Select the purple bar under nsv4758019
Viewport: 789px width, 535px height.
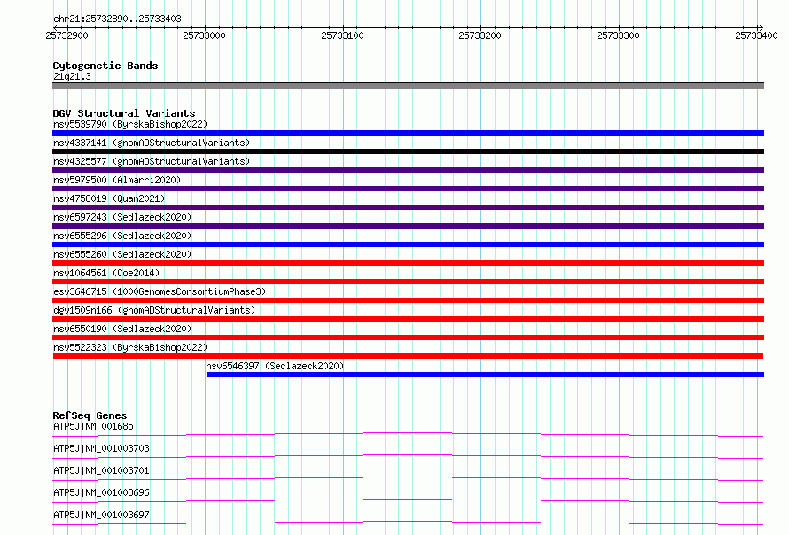(x=408, y=207)
